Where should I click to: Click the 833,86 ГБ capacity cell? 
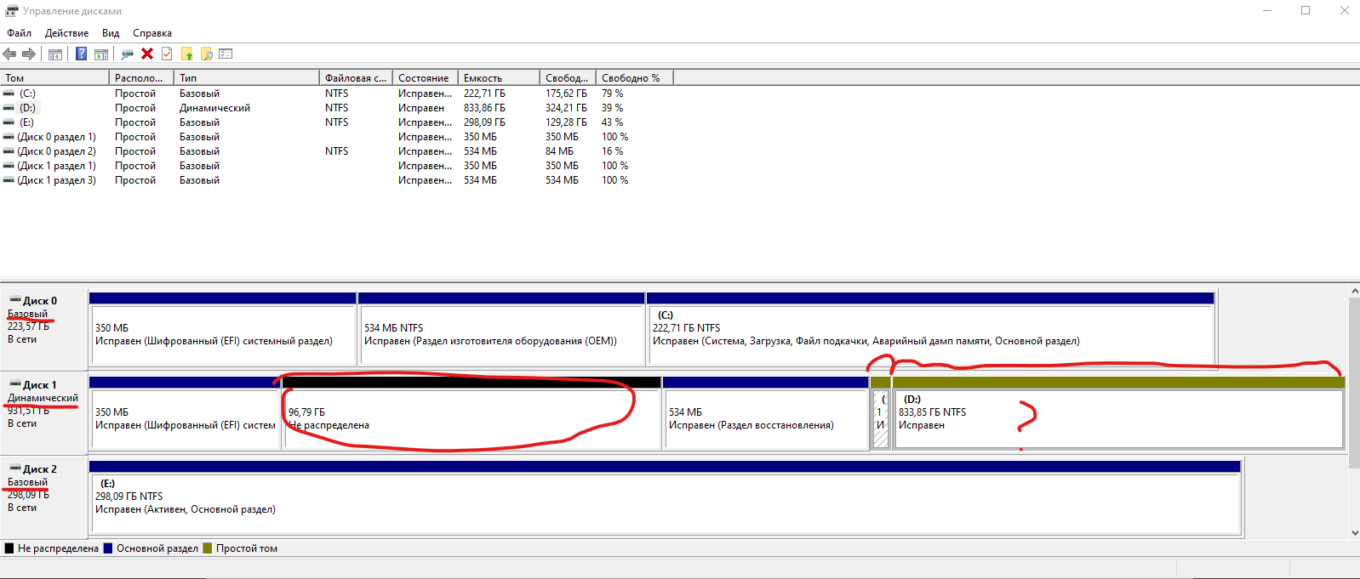pyautogui.click(x=484, y=108)
